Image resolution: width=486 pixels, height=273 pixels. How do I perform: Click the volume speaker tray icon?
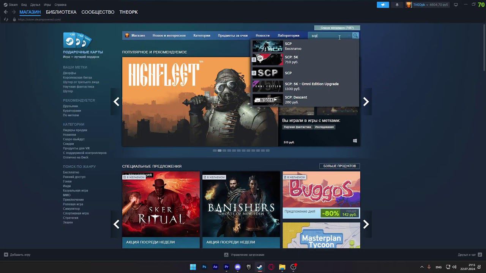[454, 267]
